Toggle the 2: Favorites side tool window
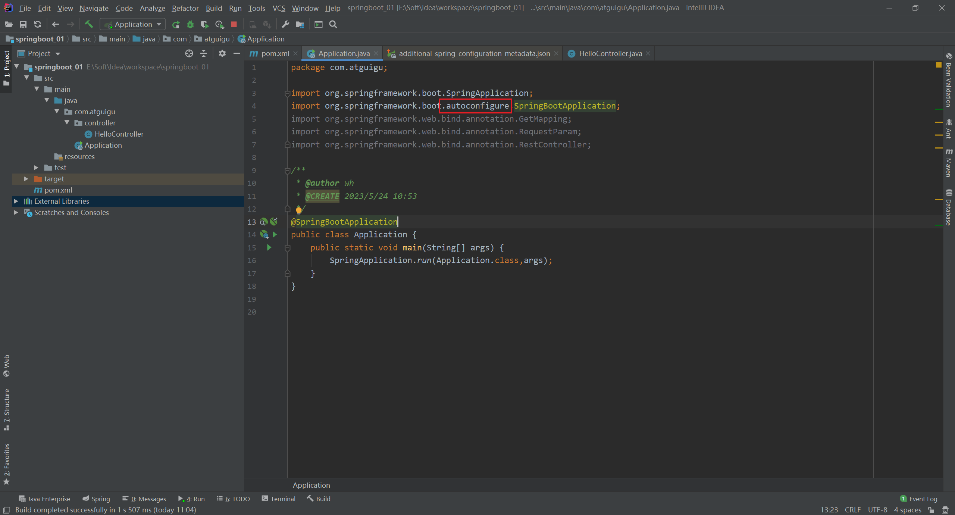Image resolution: width=955 pixels, height=515 pixels. point(6,464)
